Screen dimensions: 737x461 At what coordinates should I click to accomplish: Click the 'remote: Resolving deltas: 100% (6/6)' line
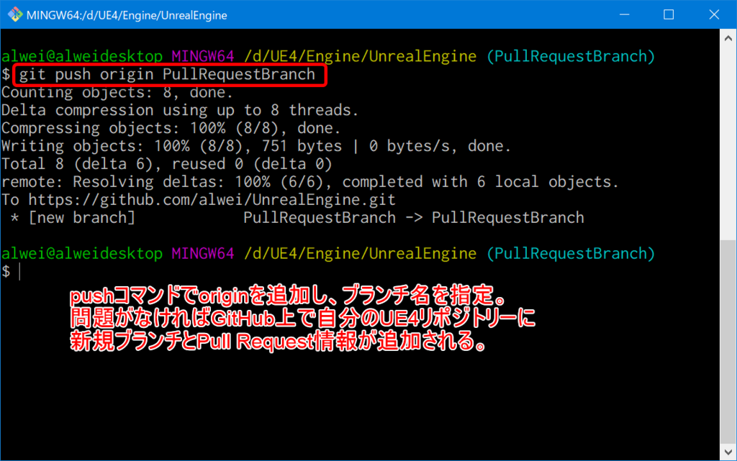pyautogui.click(x=310, y=182)
